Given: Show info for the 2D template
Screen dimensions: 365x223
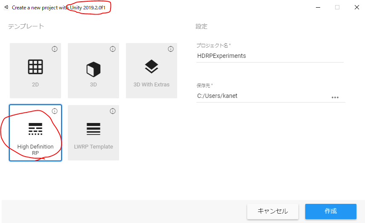Looking at the screenshot, I should tap(55, 49).
